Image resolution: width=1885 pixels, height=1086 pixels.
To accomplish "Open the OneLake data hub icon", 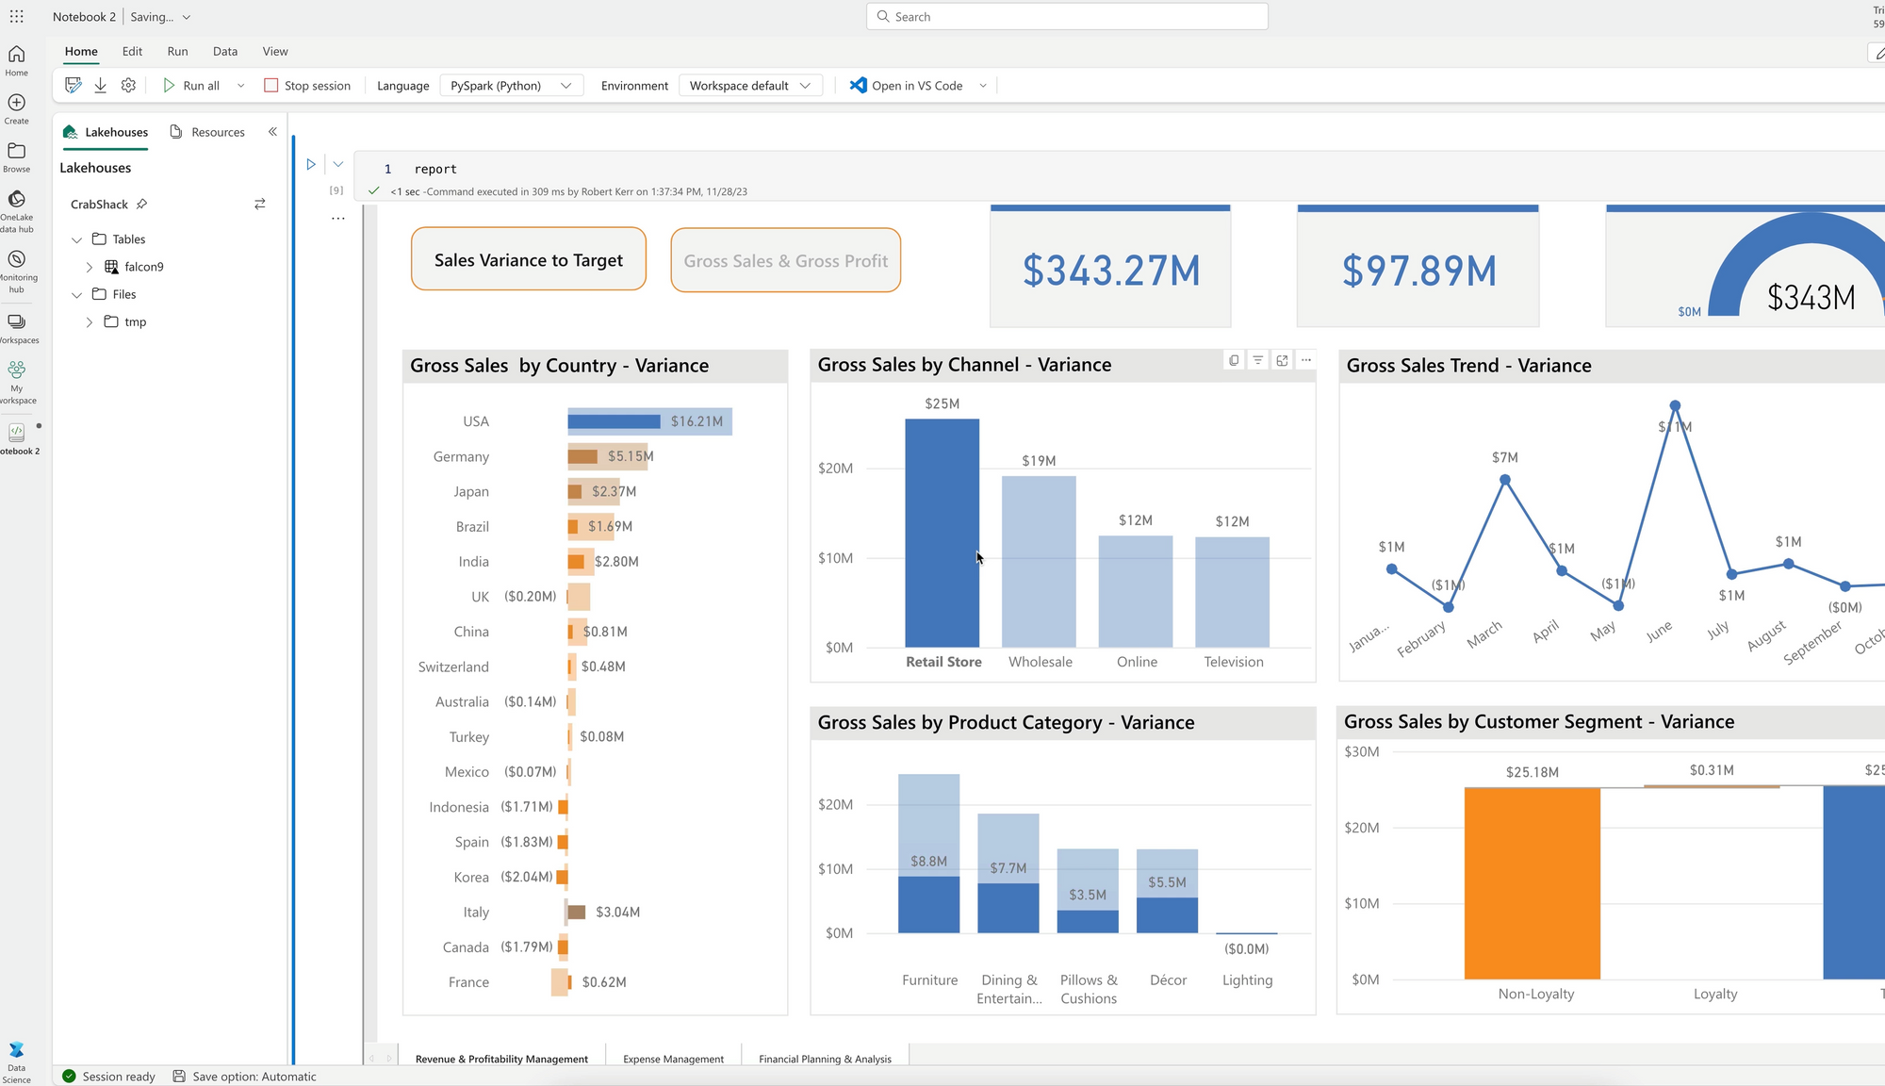I will tap(17, 200).
